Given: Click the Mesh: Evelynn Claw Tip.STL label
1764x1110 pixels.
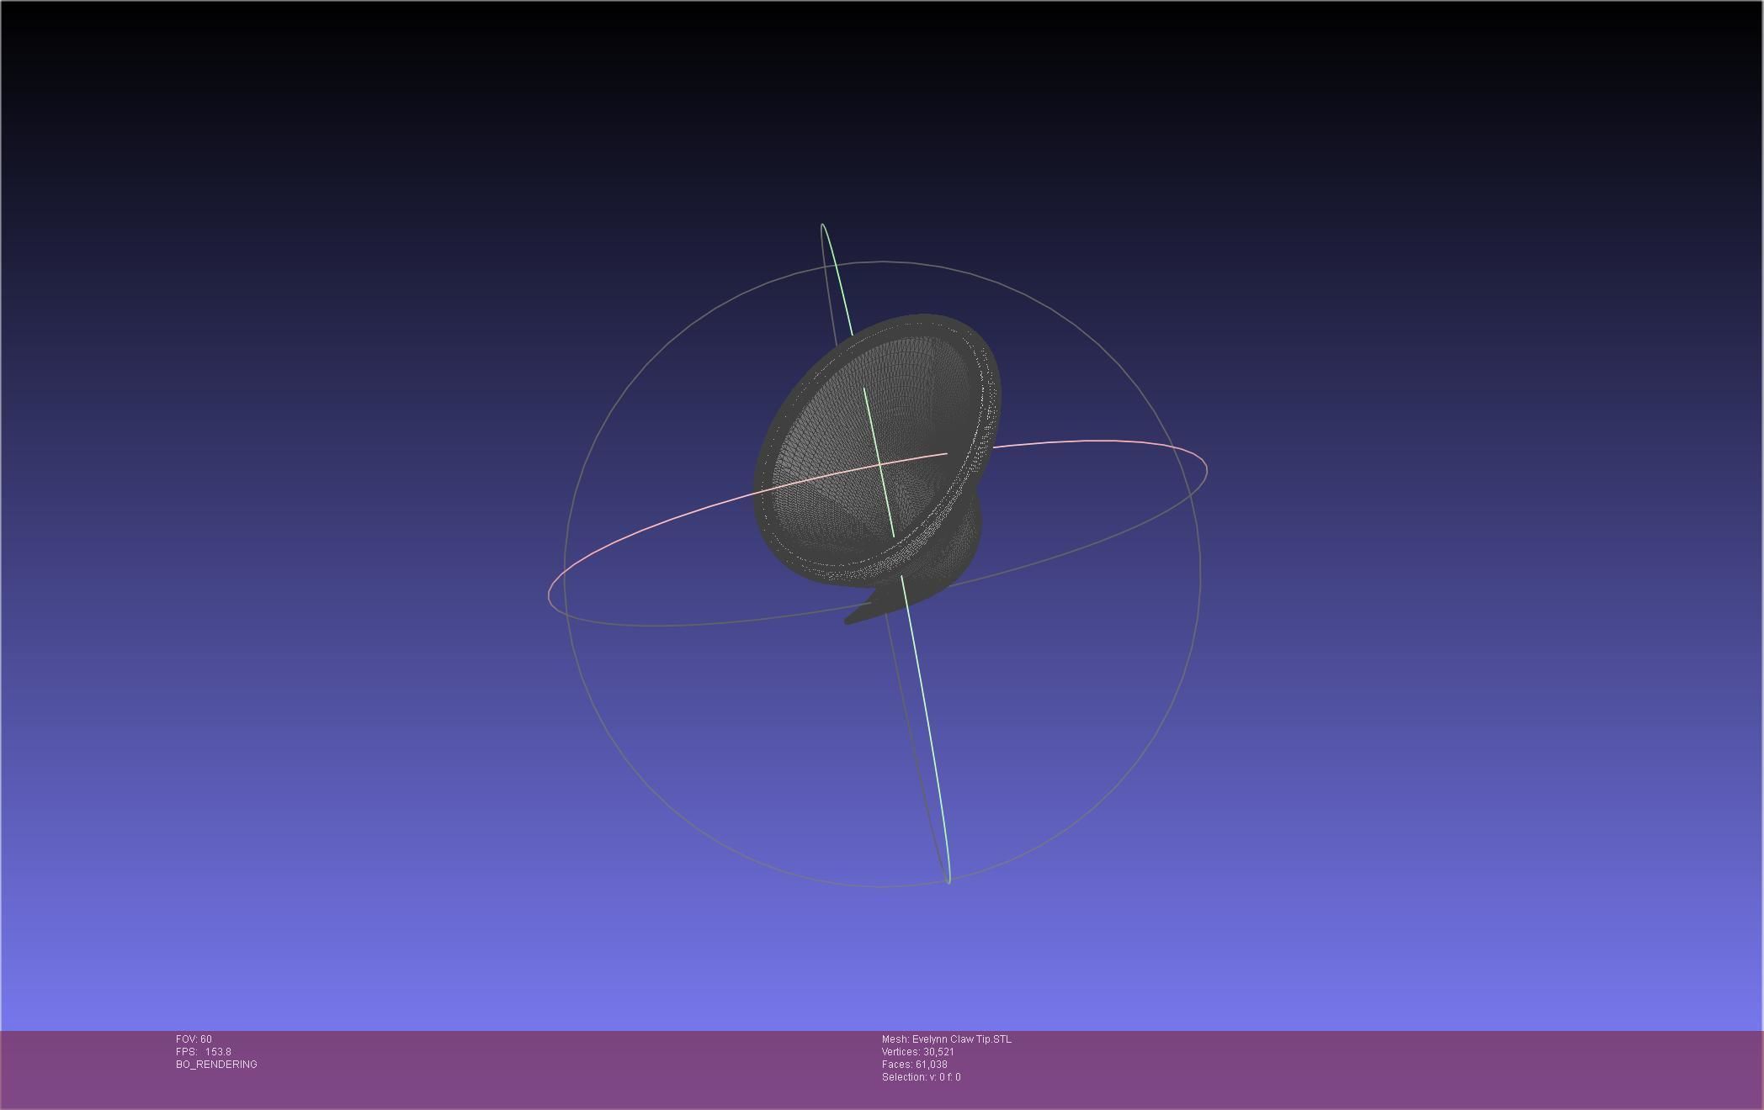Looking at the screenshot, I should pyautogui.click(x=946, y=1039).
